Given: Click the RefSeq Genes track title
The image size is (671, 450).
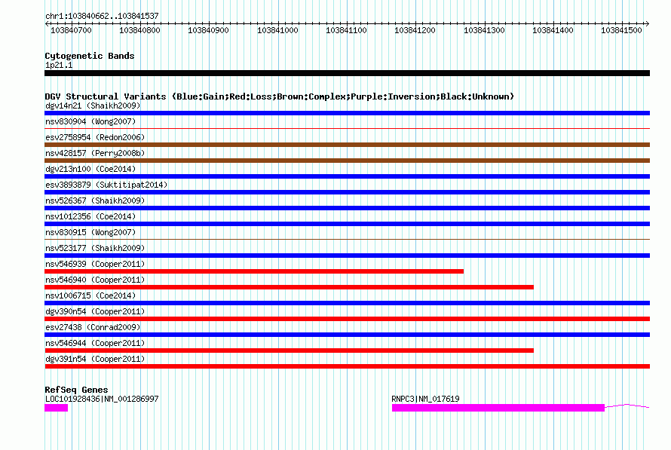Looking at the screenshot, I should (76, 390).
